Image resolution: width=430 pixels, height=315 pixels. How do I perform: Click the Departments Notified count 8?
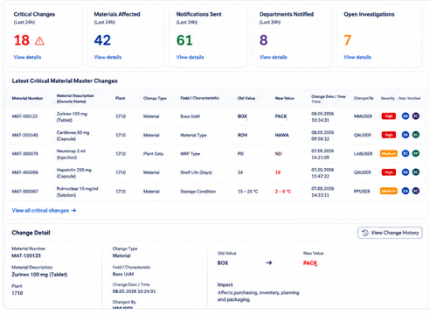(x=264, y=40)
